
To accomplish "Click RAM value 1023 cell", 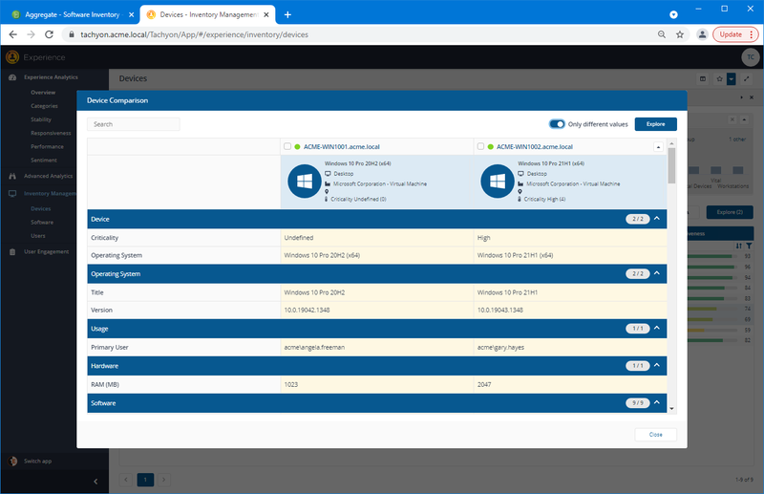I will click(377, 384).
